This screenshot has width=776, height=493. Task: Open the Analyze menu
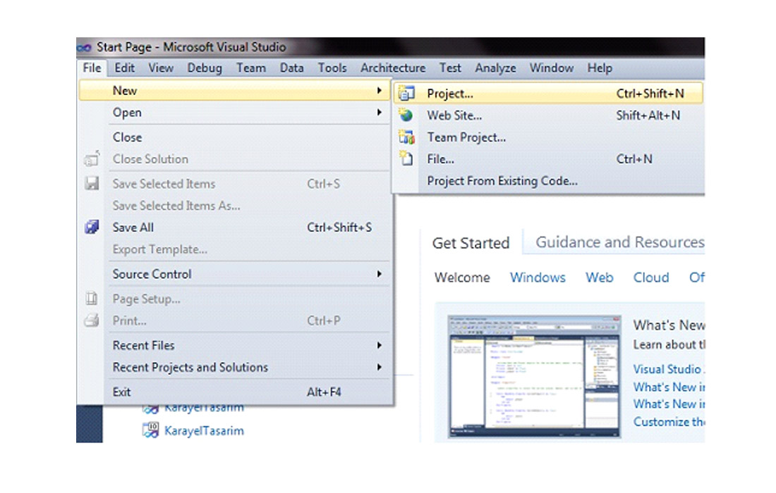click(495, 68)
